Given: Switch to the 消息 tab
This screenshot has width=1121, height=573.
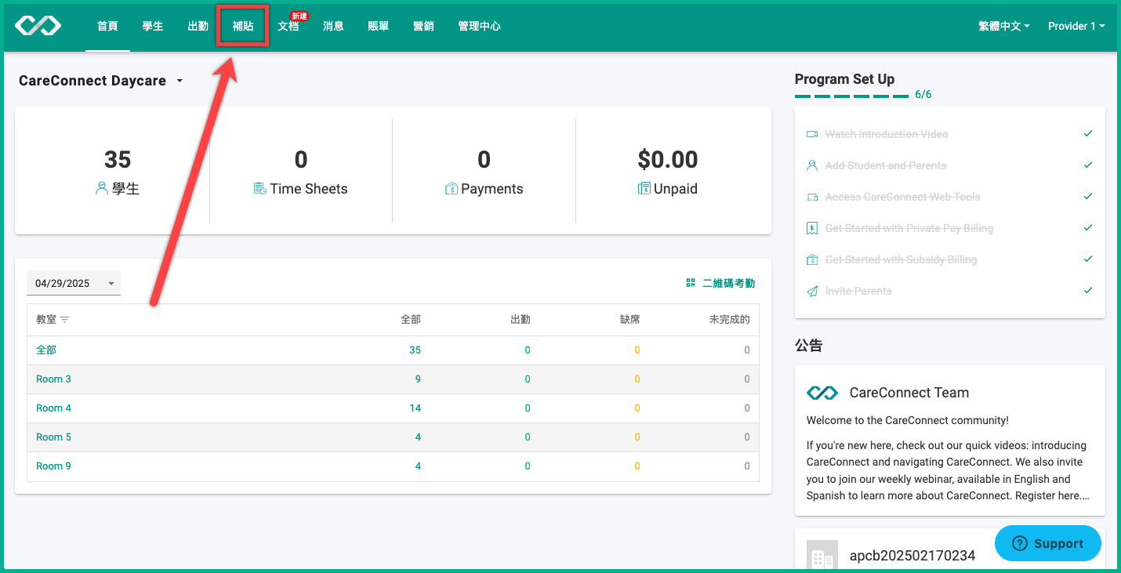Looking at the screenshot, I should tap(333, 26).
